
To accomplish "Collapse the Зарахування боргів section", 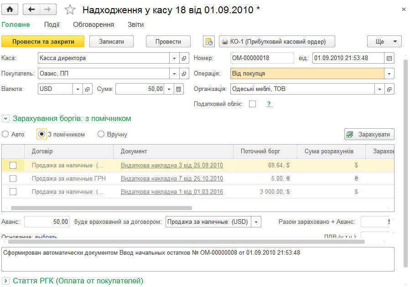I will pos(5,119).
